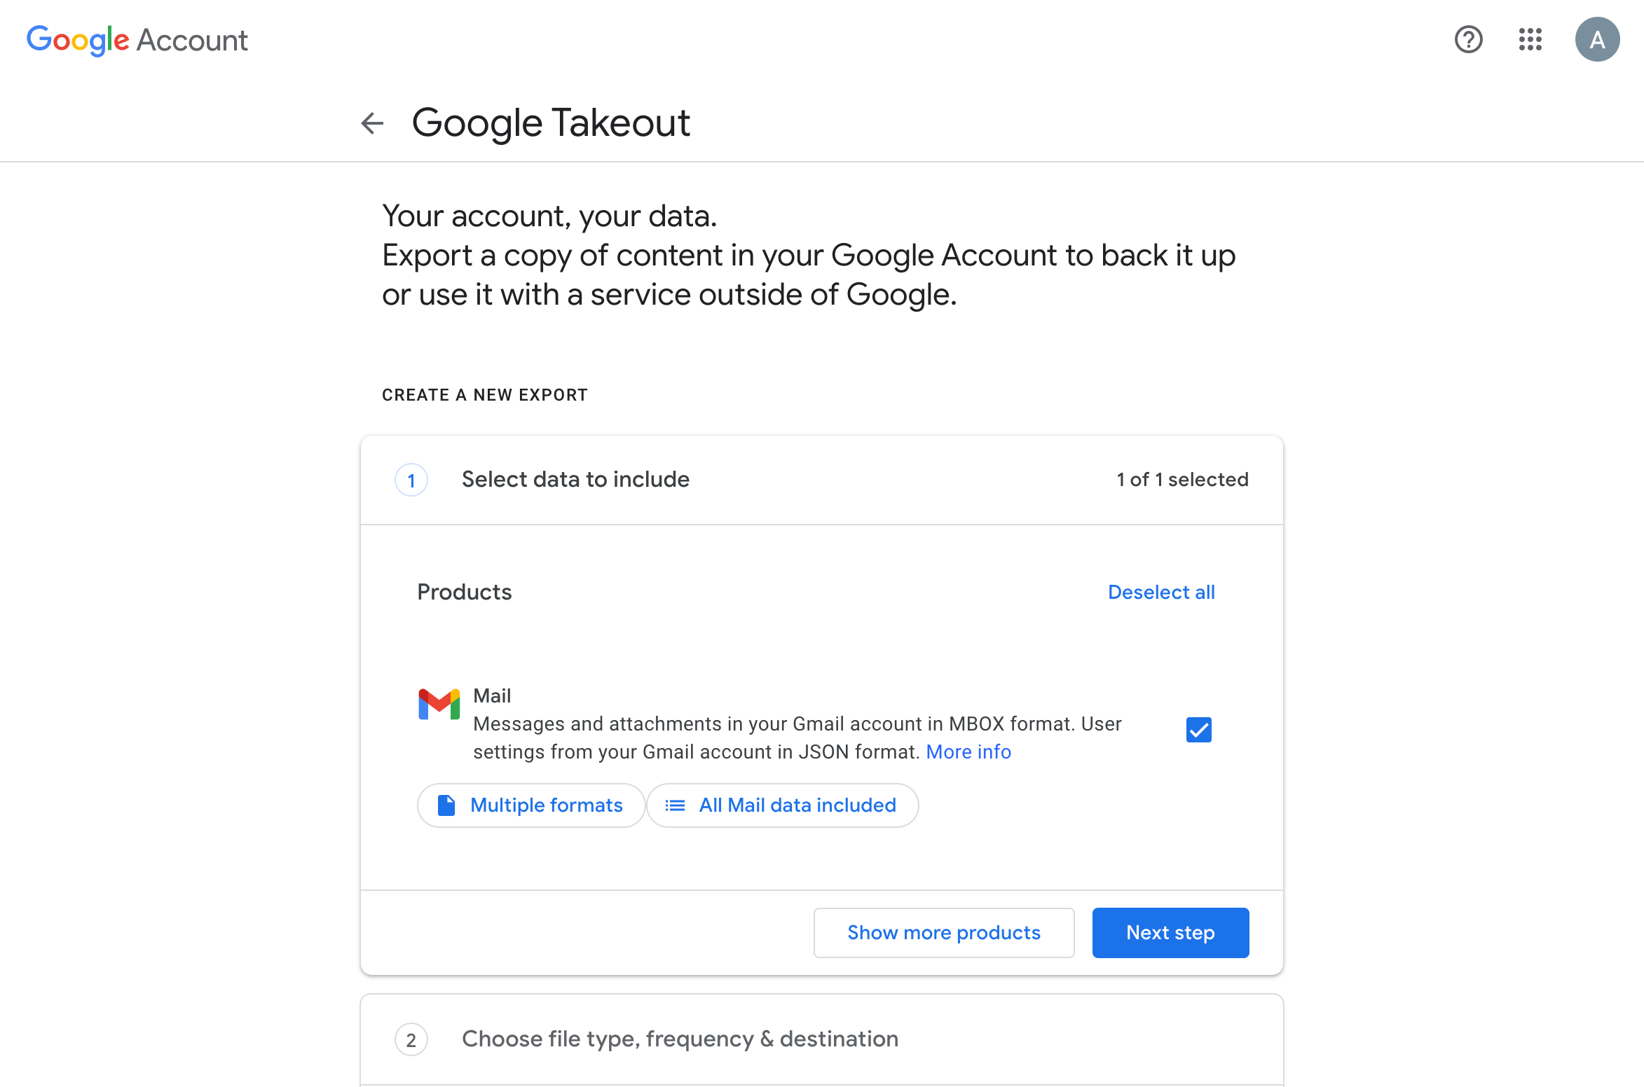Click the Gmail product icon
The width and height of the screenshot is (1644, 1087).
tap(439, 704)
